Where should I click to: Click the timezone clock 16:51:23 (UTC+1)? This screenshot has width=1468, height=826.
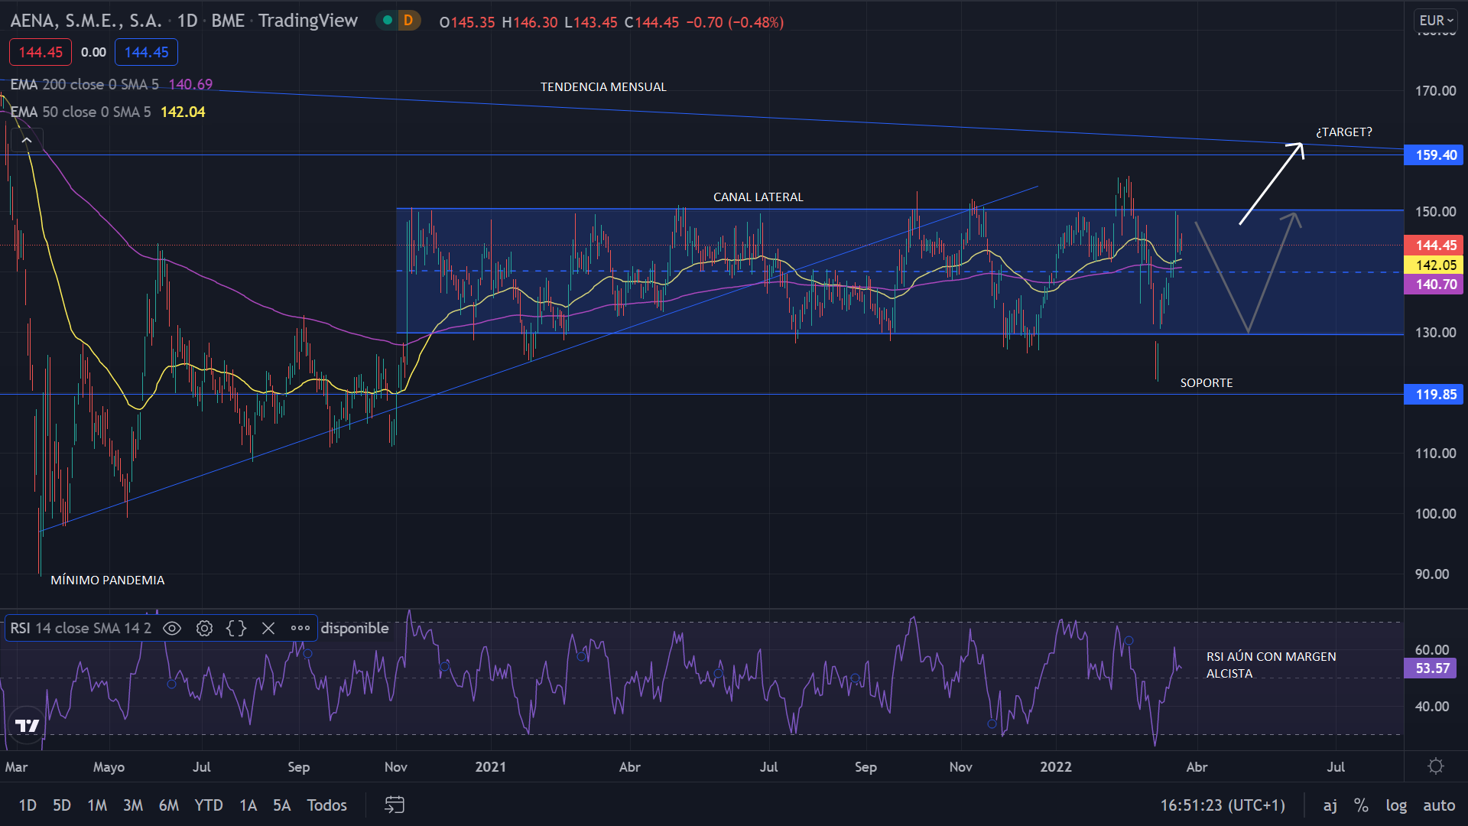pyautogui.click(x=1222, y=805)
